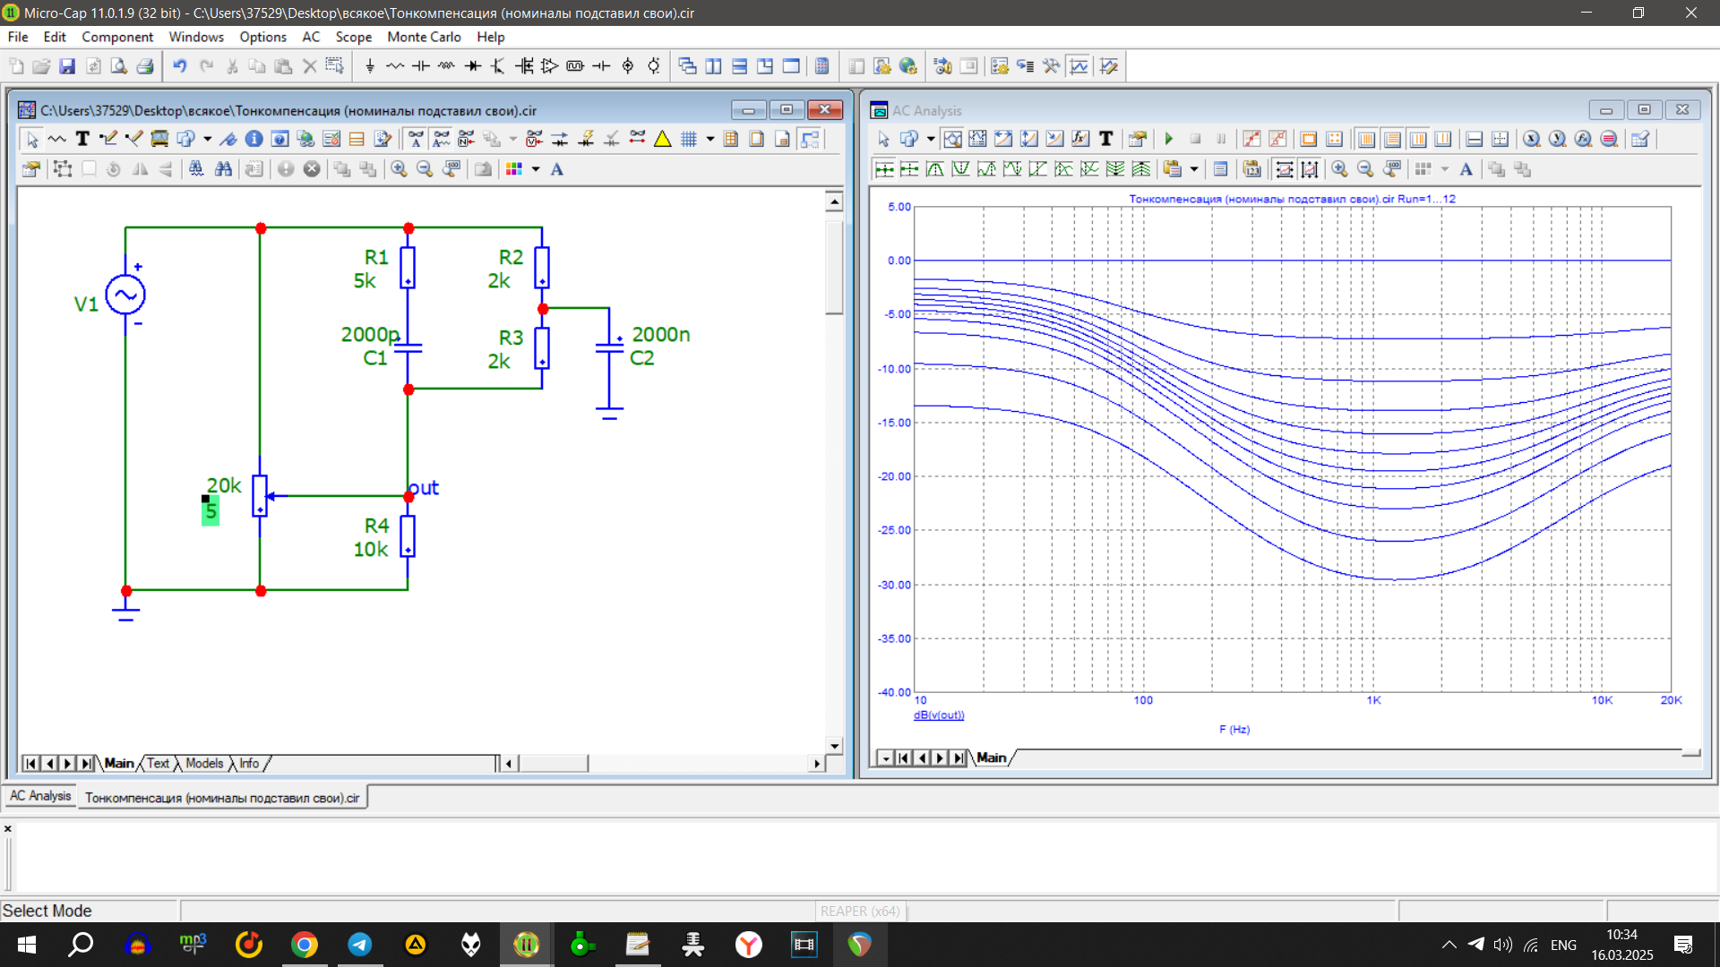Click the schematic vertical scrollbar down arrow
The width and height of the screenshot is (1720, 967).
pyautogui.click(x=834, y=746)
